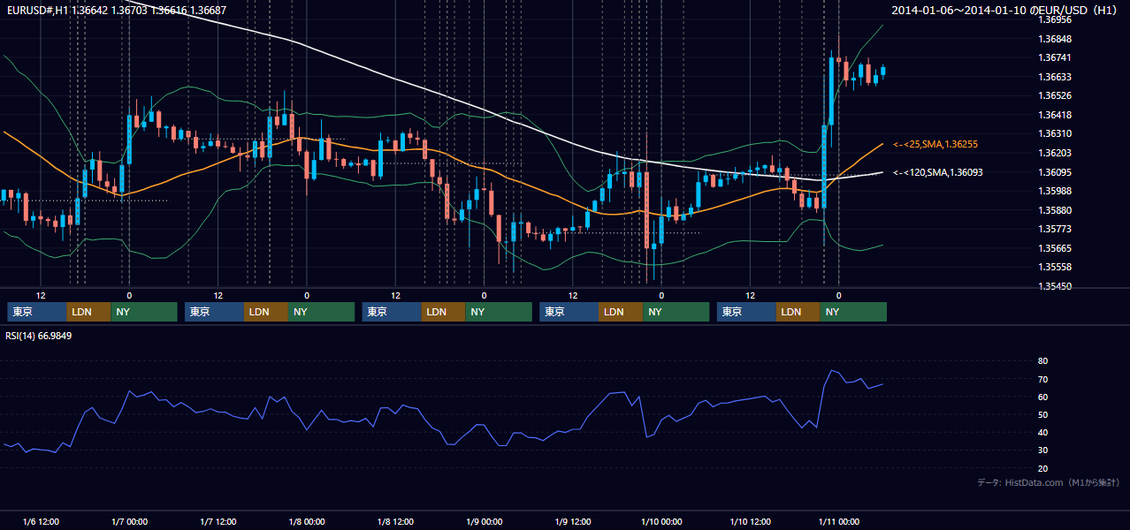Click the 1/7 12:00 time axis label

click(x=218, y=522)
